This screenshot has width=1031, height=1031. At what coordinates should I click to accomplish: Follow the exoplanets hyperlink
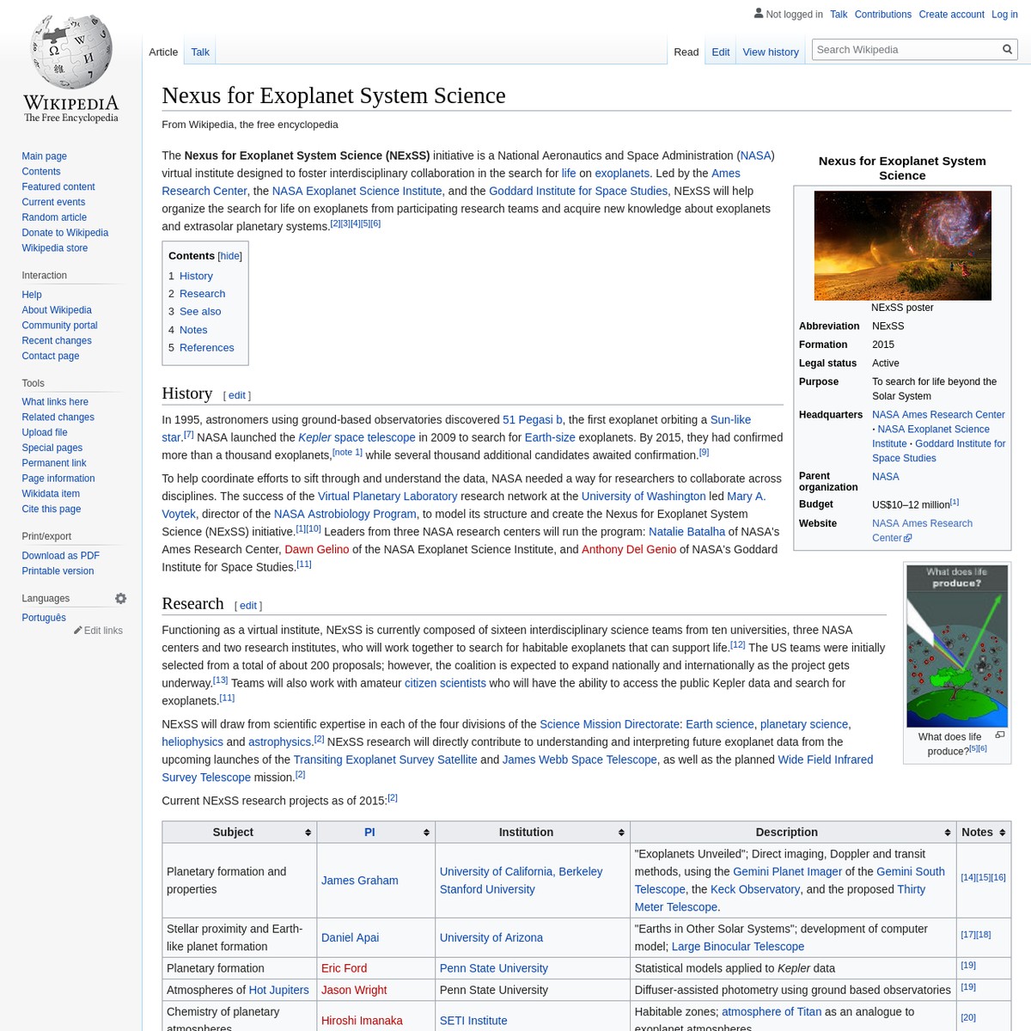(x=621, y=173)
